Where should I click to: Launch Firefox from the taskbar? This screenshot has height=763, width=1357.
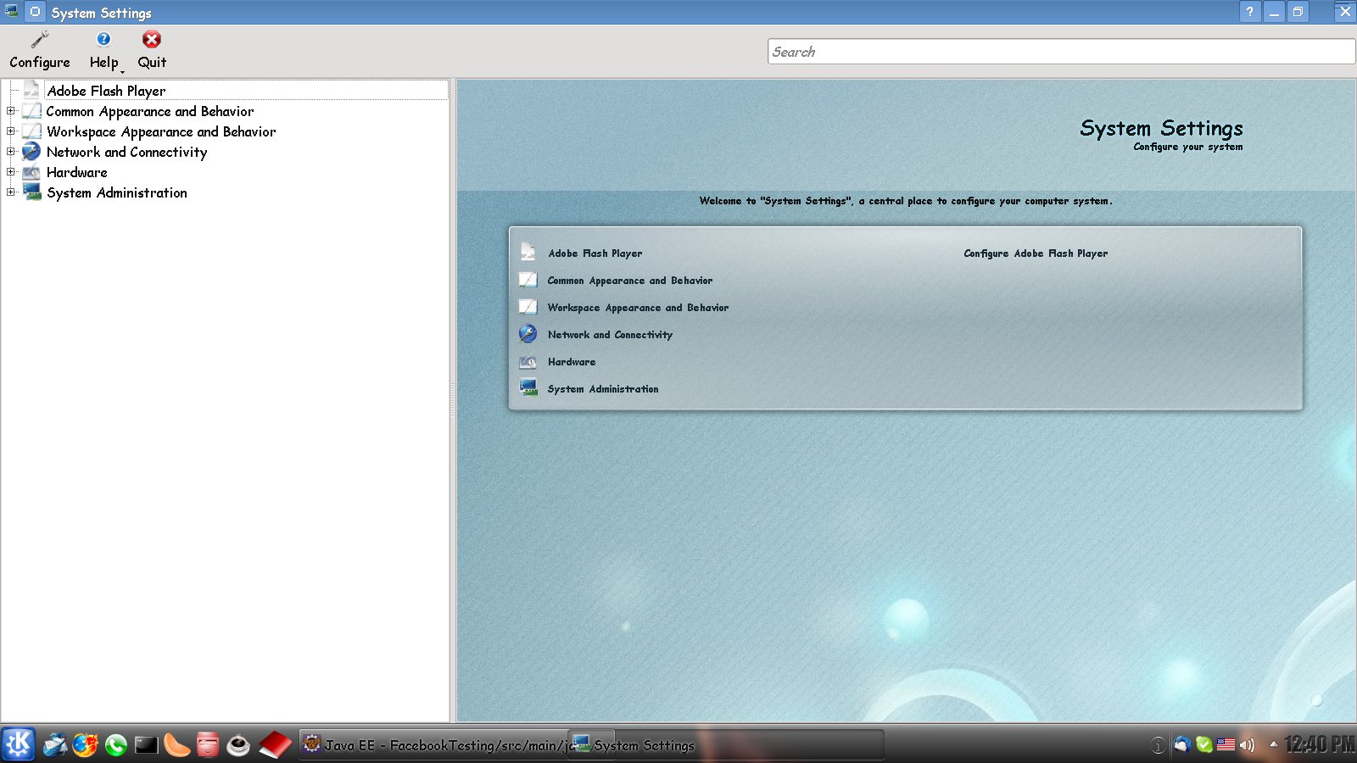click(x=85, y=745)
